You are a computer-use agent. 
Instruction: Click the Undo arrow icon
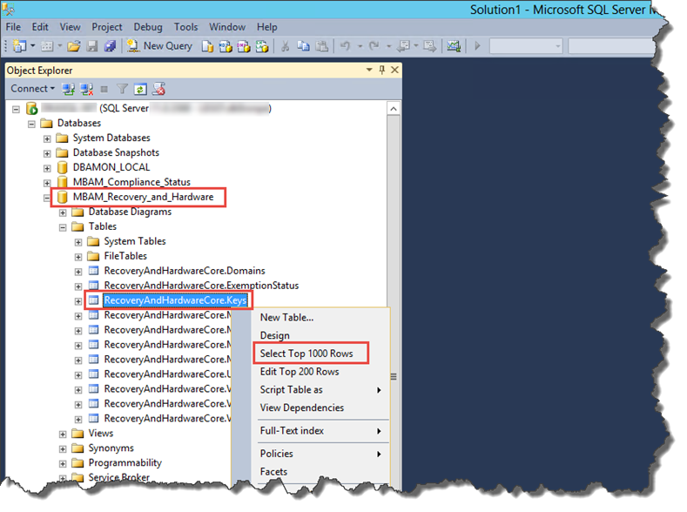tap(346, 45)
